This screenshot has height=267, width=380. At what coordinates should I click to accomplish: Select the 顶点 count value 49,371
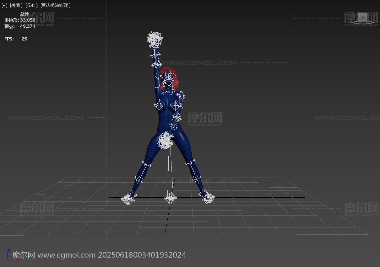tap(28, 26)
